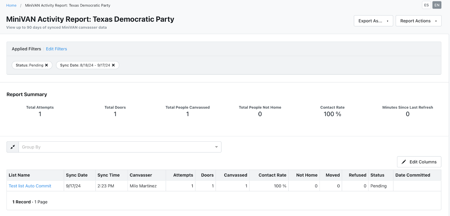Click the Report Summary heading
Image resolution: width=450 pixels, height=216 pixels.
[27, 95]
